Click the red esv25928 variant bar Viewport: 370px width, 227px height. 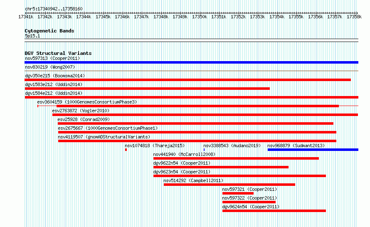click(x=195, y=123)
